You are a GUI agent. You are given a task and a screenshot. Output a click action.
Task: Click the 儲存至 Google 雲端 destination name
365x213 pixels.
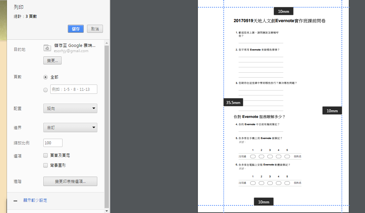75,46
